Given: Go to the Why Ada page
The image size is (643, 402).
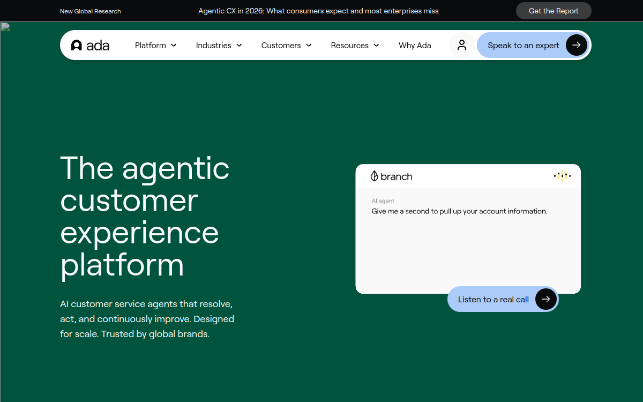Looking at the screenshot, I should coord(415,46).
